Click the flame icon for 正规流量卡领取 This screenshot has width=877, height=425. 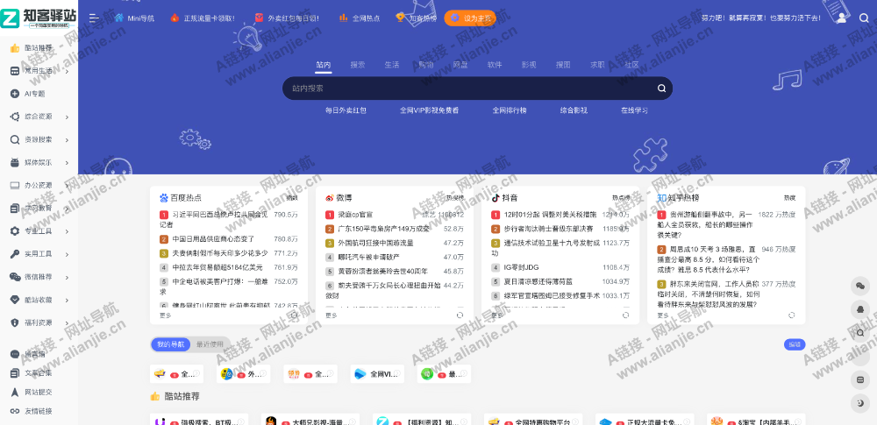coord(175,18)
